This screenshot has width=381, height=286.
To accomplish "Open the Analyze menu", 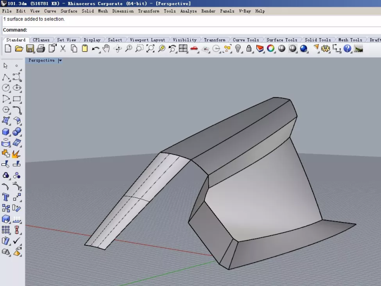I will (x=188, y=11).
